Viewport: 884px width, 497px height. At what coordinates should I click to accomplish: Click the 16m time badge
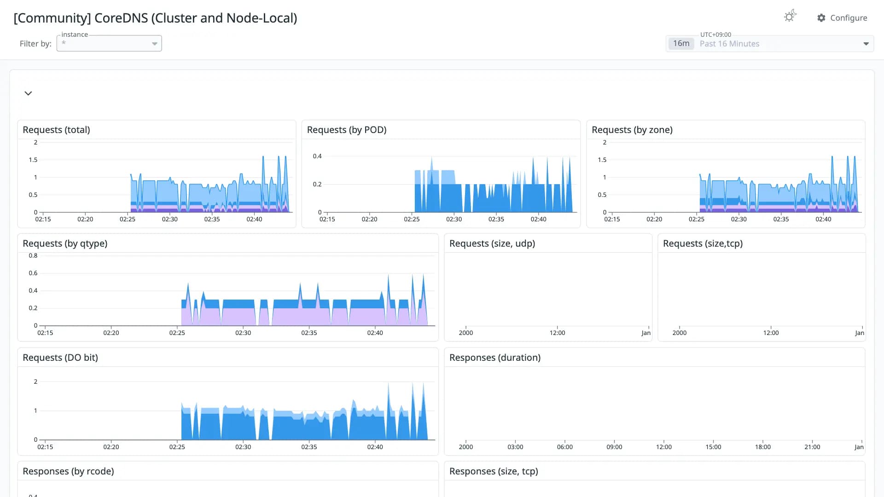click(681, 43)
